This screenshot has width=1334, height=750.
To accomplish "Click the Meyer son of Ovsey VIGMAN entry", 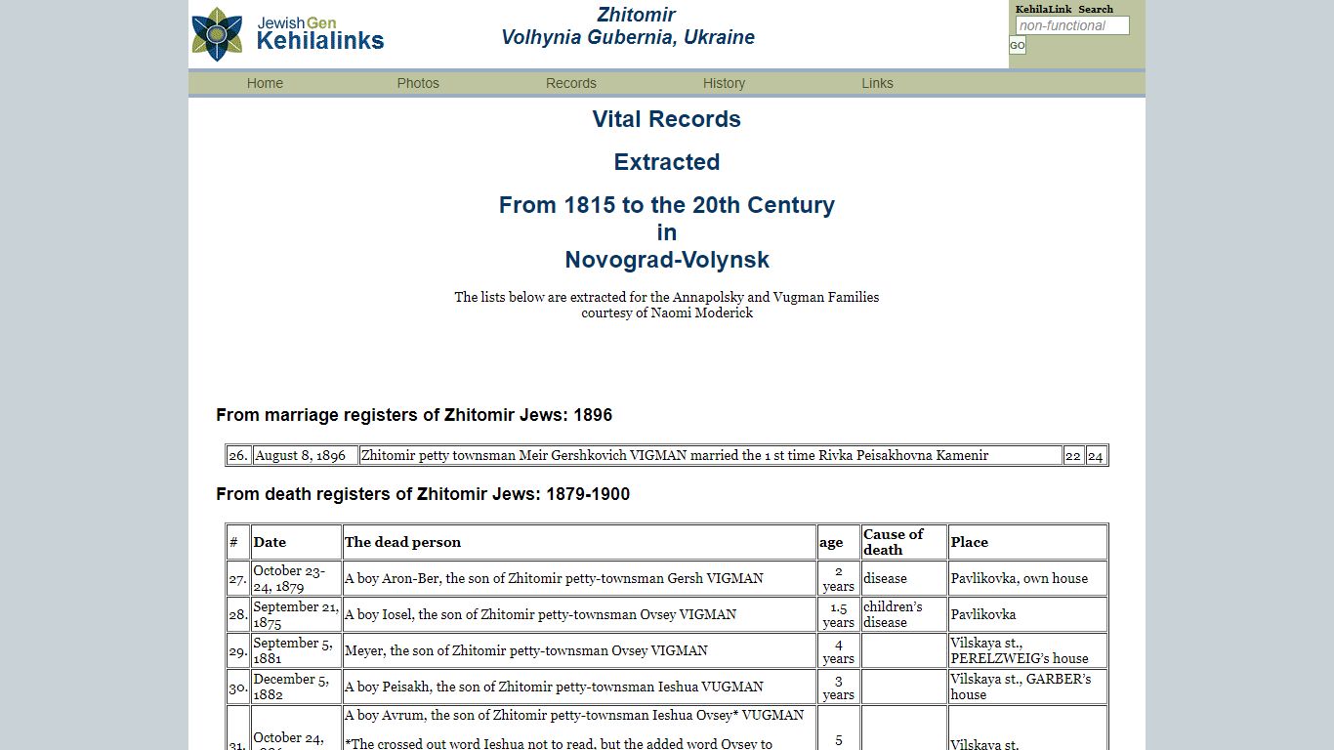I will point(580,650).
